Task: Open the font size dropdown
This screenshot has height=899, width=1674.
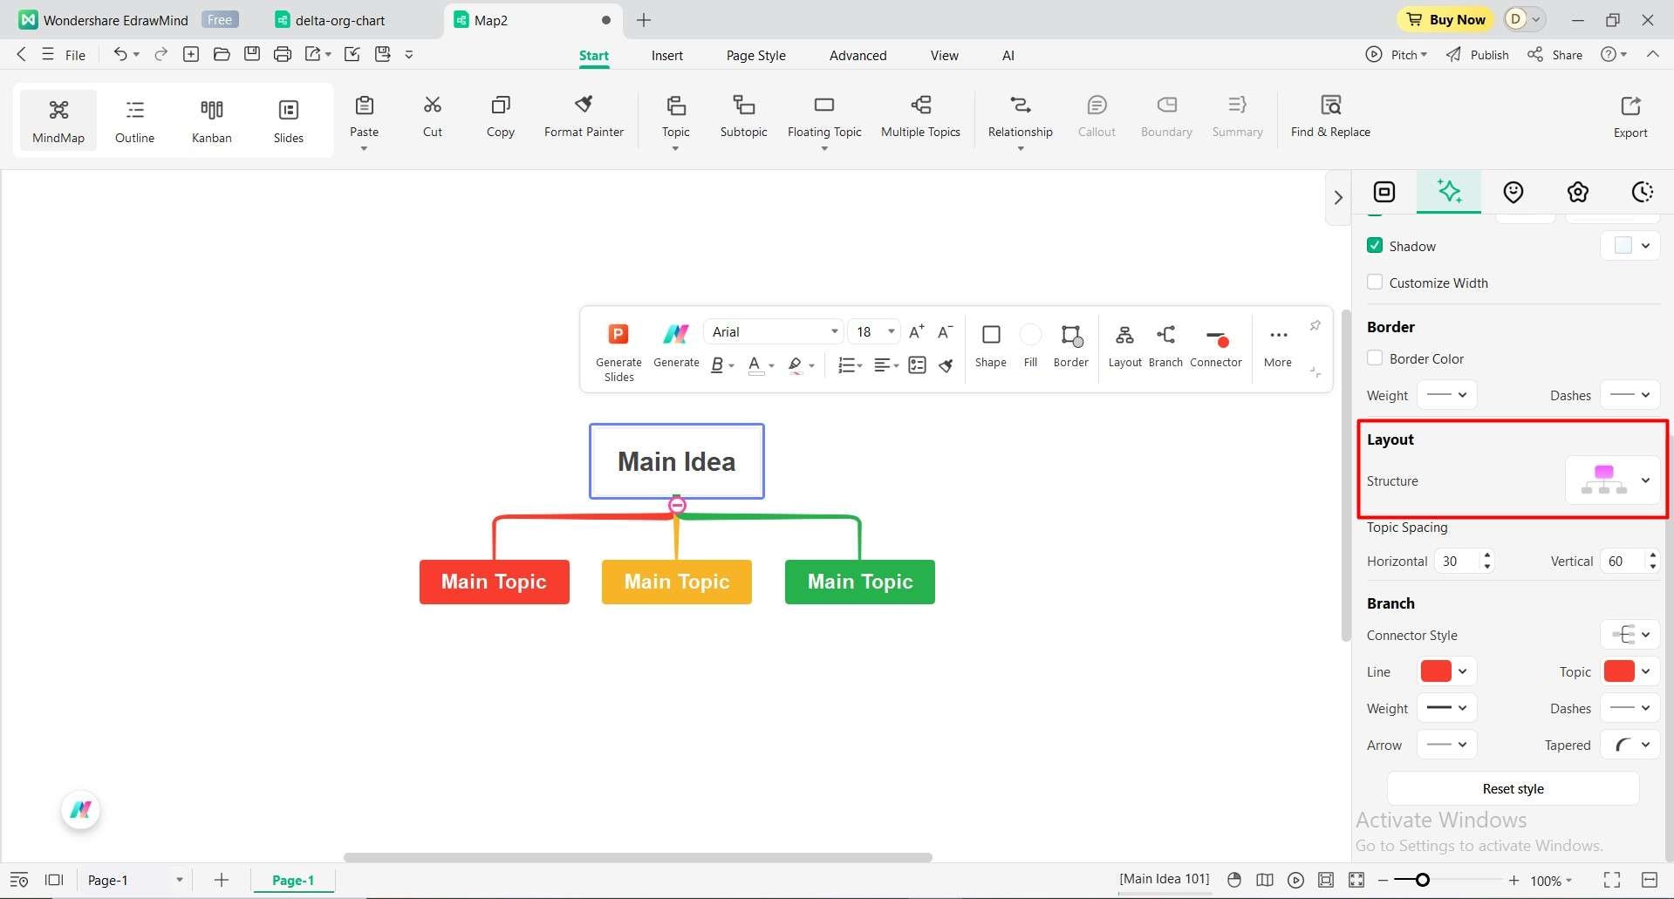Action: [x=889, y=331]
